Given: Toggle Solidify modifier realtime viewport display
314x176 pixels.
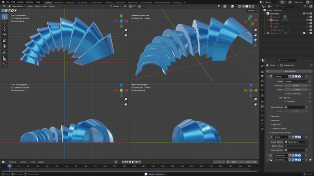Looking at the screenshot, I should coord(296,77).
